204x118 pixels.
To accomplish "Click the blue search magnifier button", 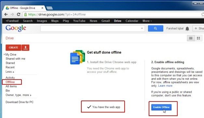I will (x=156, y=28).
